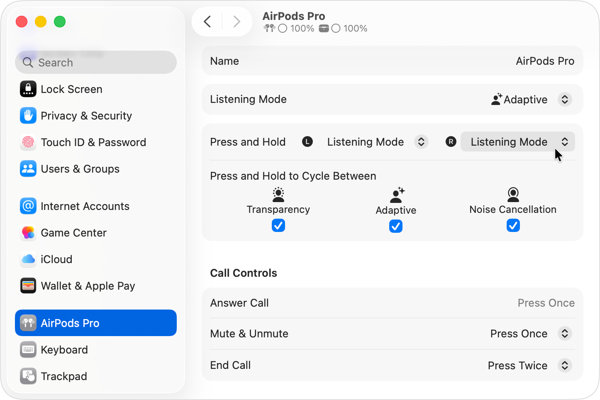
Task: Click the iCloud cloud icon
Action: pos(28,259)
